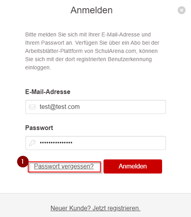
Task: Click the key icon in the password field
Action: point(32,143)
